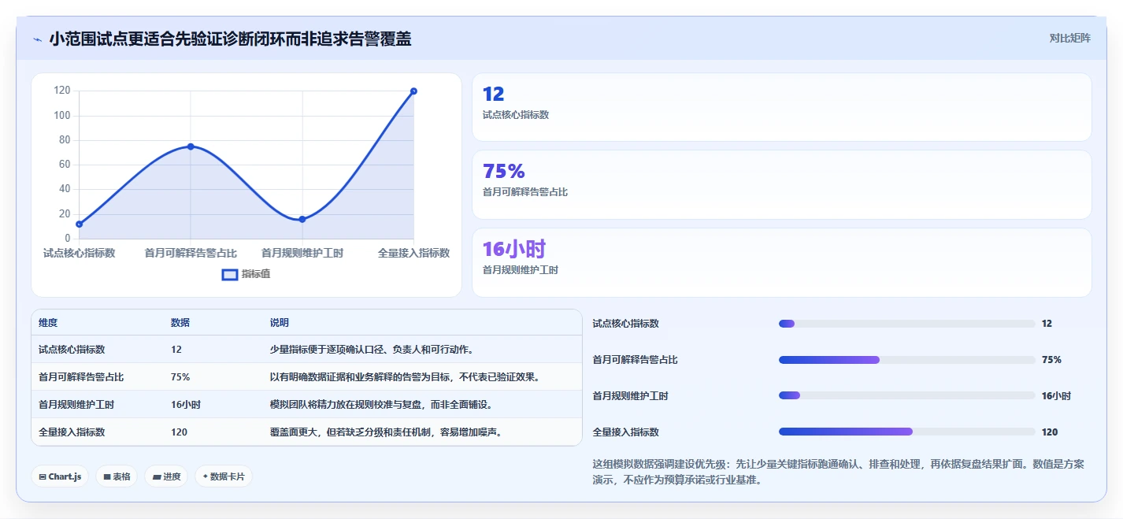Click the description starting 覆盖面更大
This screenshot has height=519, width=1123.
[386, 432]
